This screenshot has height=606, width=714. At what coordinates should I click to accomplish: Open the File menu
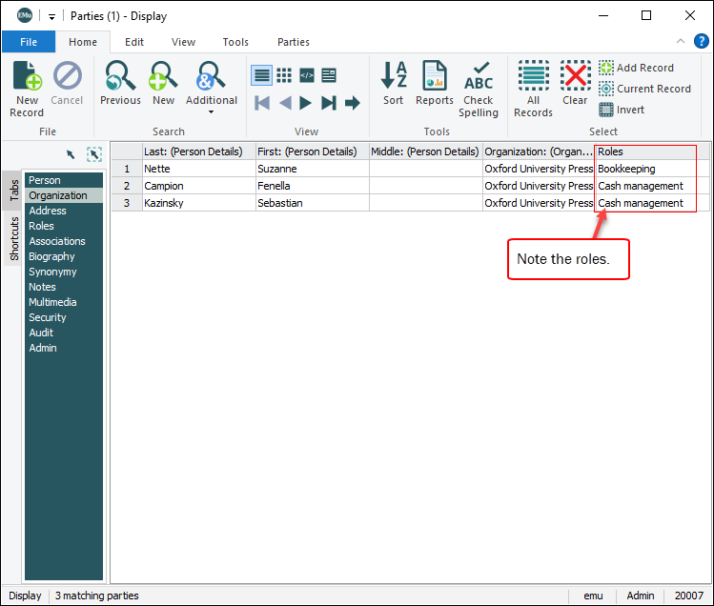pos(29,42)
